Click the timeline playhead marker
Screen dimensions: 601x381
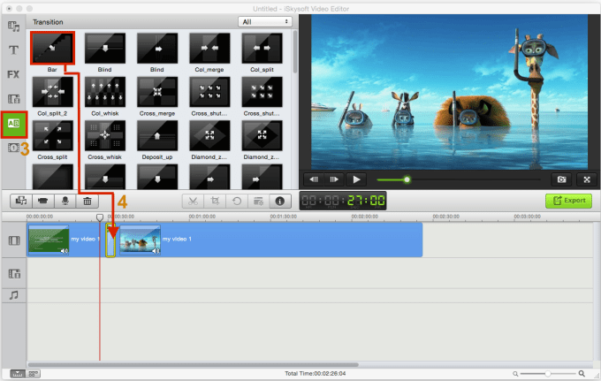point(100,217)
